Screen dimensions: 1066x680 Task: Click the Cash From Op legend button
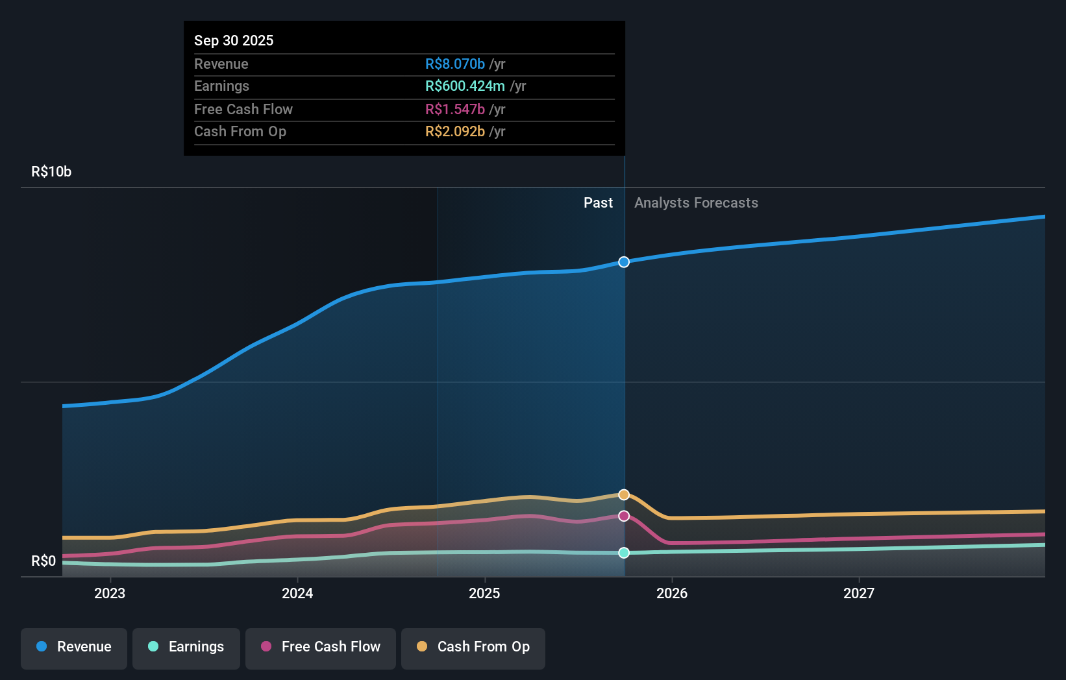[473, 647]
